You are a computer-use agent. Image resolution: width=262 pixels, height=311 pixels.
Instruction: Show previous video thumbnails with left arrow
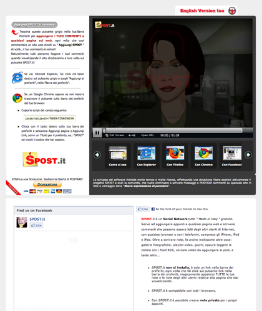coord(97,155)
